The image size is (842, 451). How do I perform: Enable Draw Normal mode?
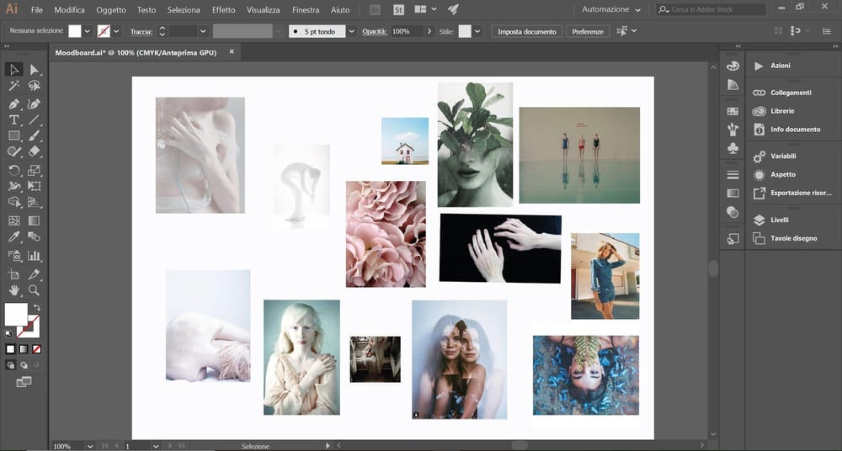click(10, 365)
